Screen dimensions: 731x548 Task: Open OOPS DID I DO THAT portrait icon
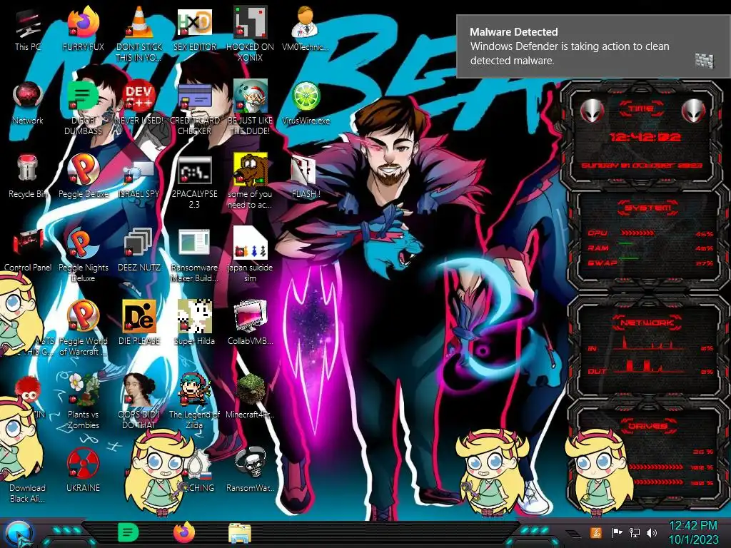pos(139,402)
